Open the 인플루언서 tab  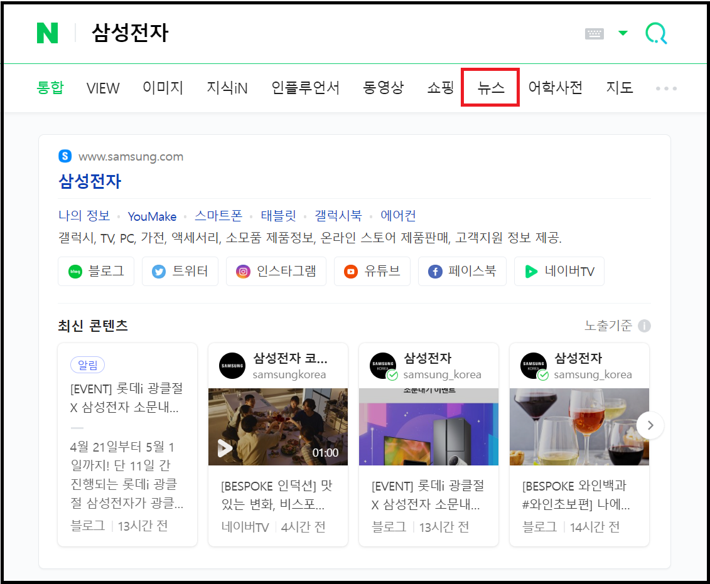305,87
